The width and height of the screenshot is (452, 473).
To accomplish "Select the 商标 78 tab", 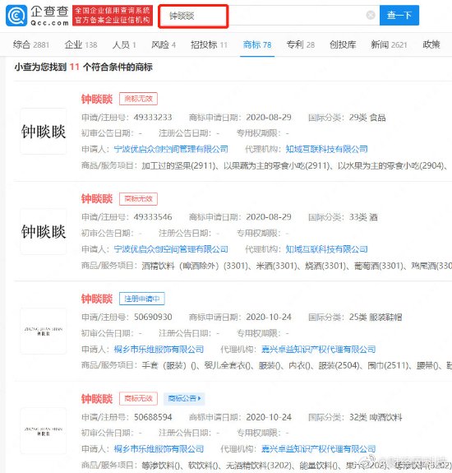I will coord(257,44).
